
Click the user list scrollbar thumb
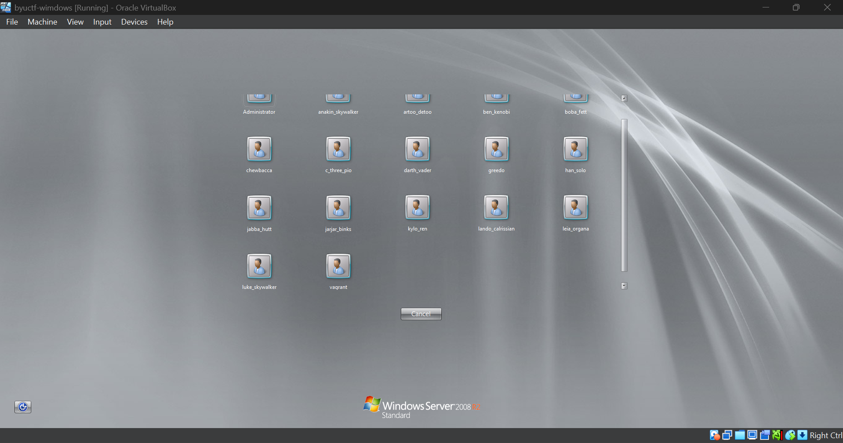click(624, 195)
